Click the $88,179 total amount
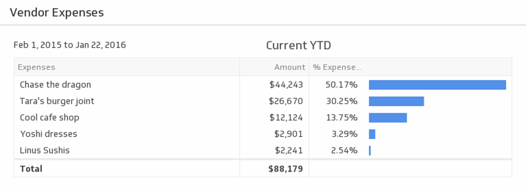Viewport: 526px width, 191px height. pyautogui.click(x=285, y=169)
